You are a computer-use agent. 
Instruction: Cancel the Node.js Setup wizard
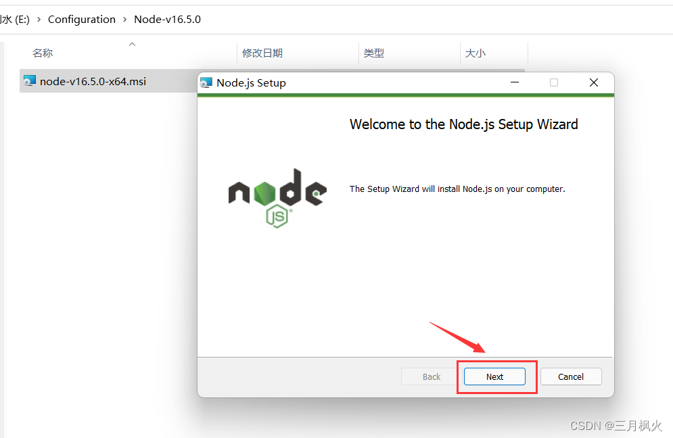coord(571,376)
